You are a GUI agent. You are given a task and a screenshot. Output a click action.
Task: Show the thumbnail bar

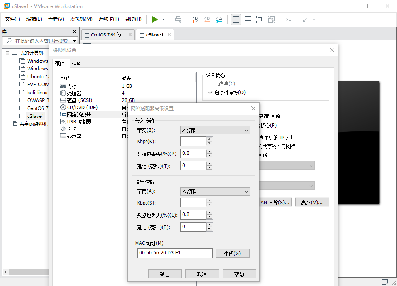(248, 19)
